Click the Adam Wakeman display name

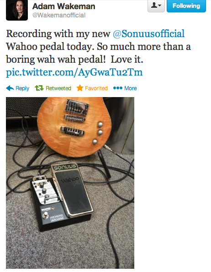[63, 6]
